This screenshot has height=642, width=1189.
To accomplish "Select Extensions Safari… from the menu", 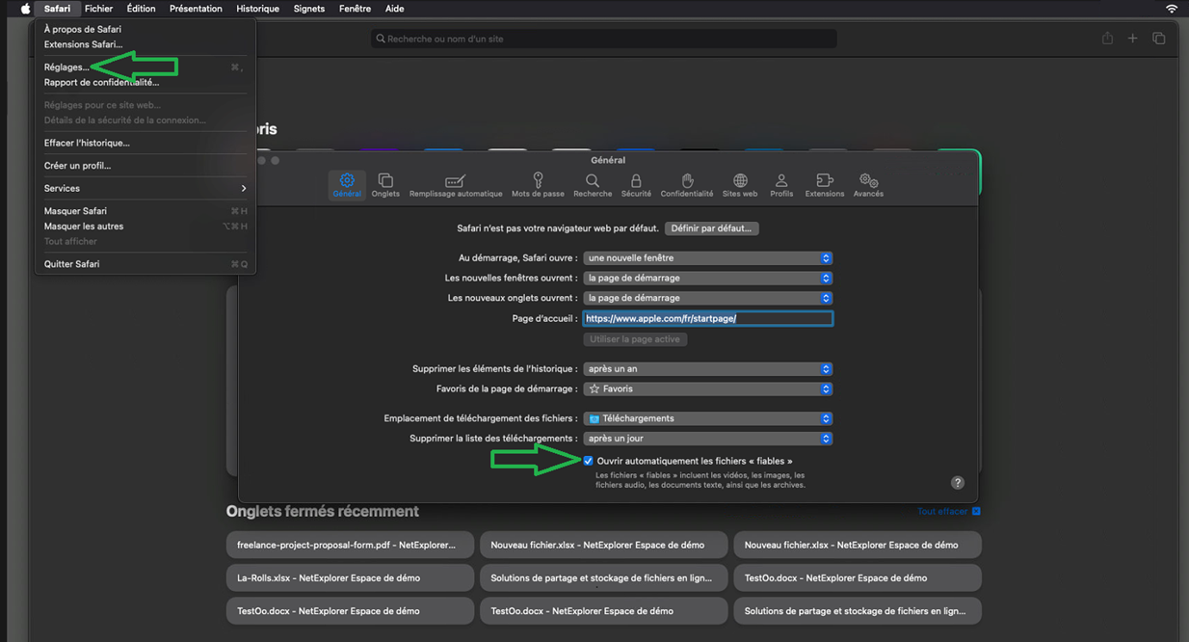I will [145, 44].
